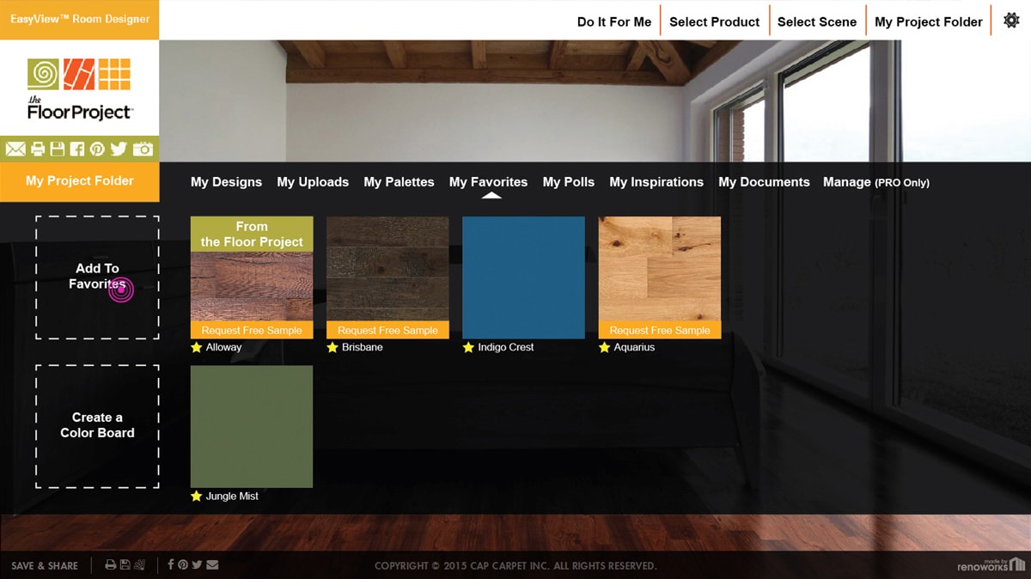Unfavorite the Indigo Crest swatch

[x=467, y=347]
